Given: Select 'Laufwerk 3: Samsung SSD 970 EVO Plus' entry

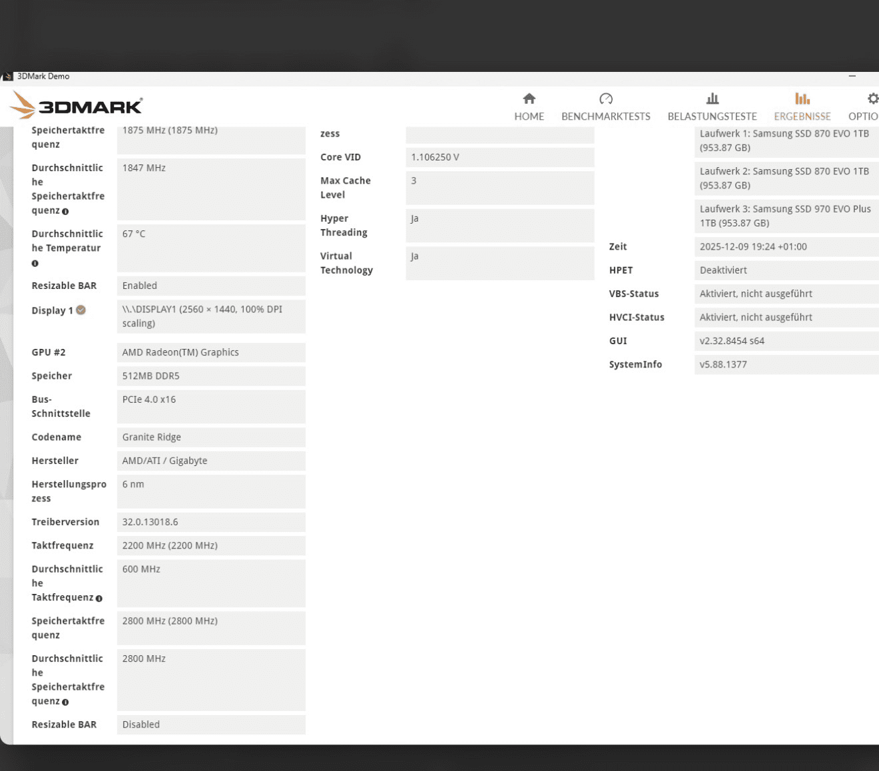Looking at the screenshot, I should 786,216.
